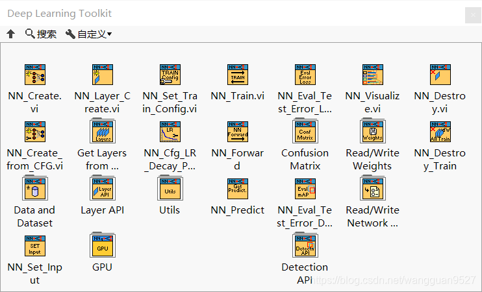Select the NN_Set_Input icon
482x292 pixels.
(x=34, y=246)
